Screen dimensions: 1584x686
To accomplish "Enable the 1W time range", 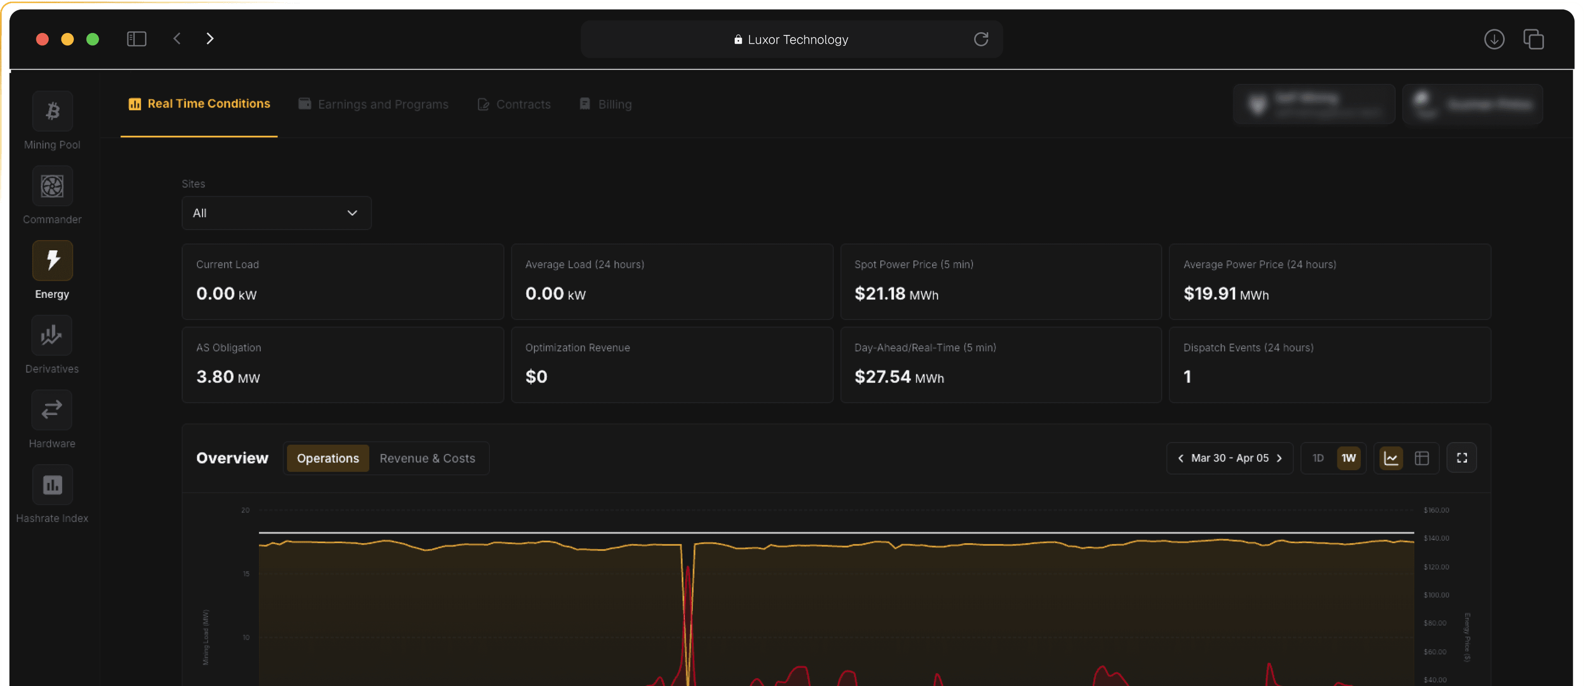I will [x=1348, y=457].
